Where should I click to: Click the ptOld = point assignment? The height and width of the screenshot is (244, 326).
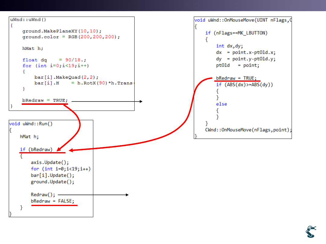pyautogui.click(x=238, y=65)
